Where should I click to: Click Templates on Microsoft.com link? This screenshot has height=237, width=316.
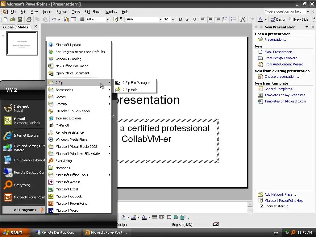click(x=285, y=101)
